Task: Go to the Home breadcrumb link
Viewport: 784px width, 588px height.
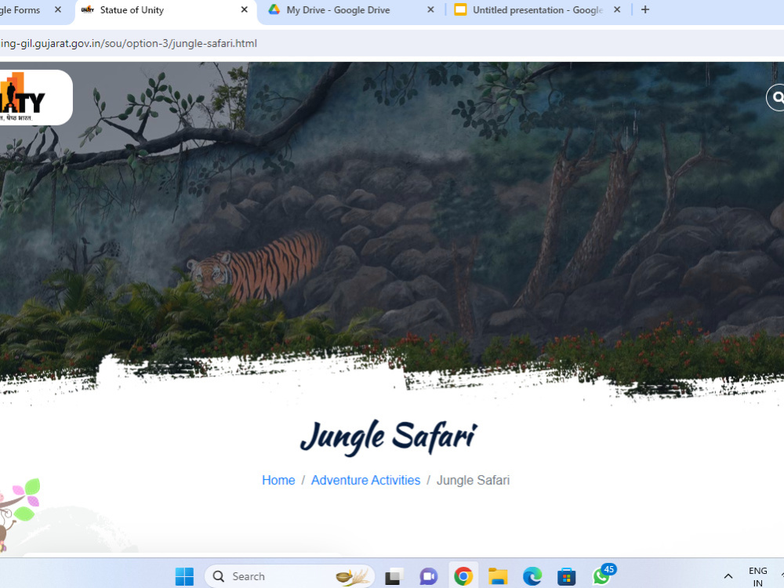Action: [278, 480]
